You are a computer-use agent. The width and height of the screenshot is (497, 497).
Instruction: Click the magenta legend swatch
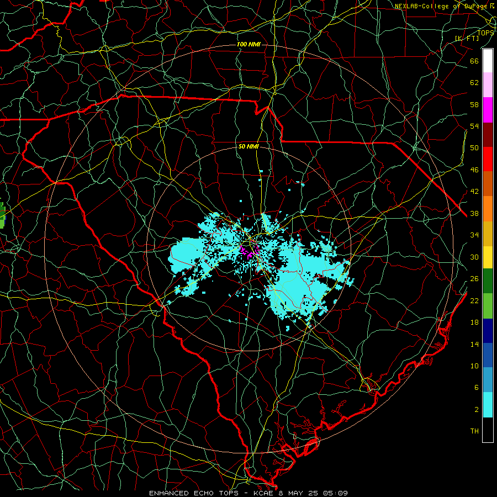[488, 110]
